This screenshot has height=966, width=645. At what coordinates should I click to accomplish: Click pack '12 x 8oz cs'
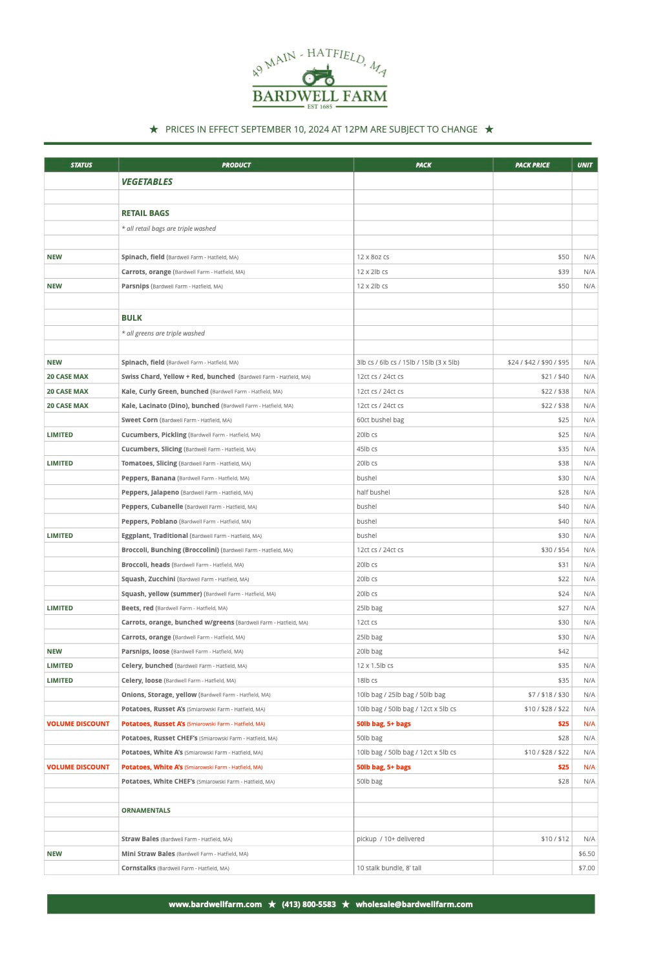coord(373,257)
